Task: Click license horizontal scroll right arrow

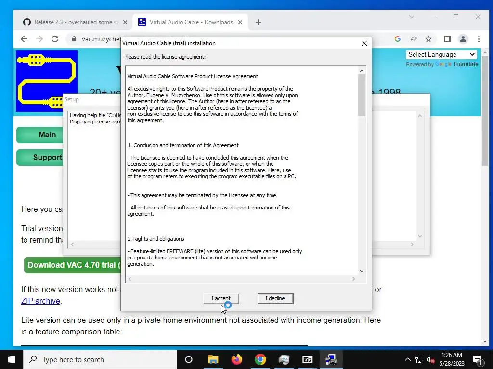Action: coord(354,279)
